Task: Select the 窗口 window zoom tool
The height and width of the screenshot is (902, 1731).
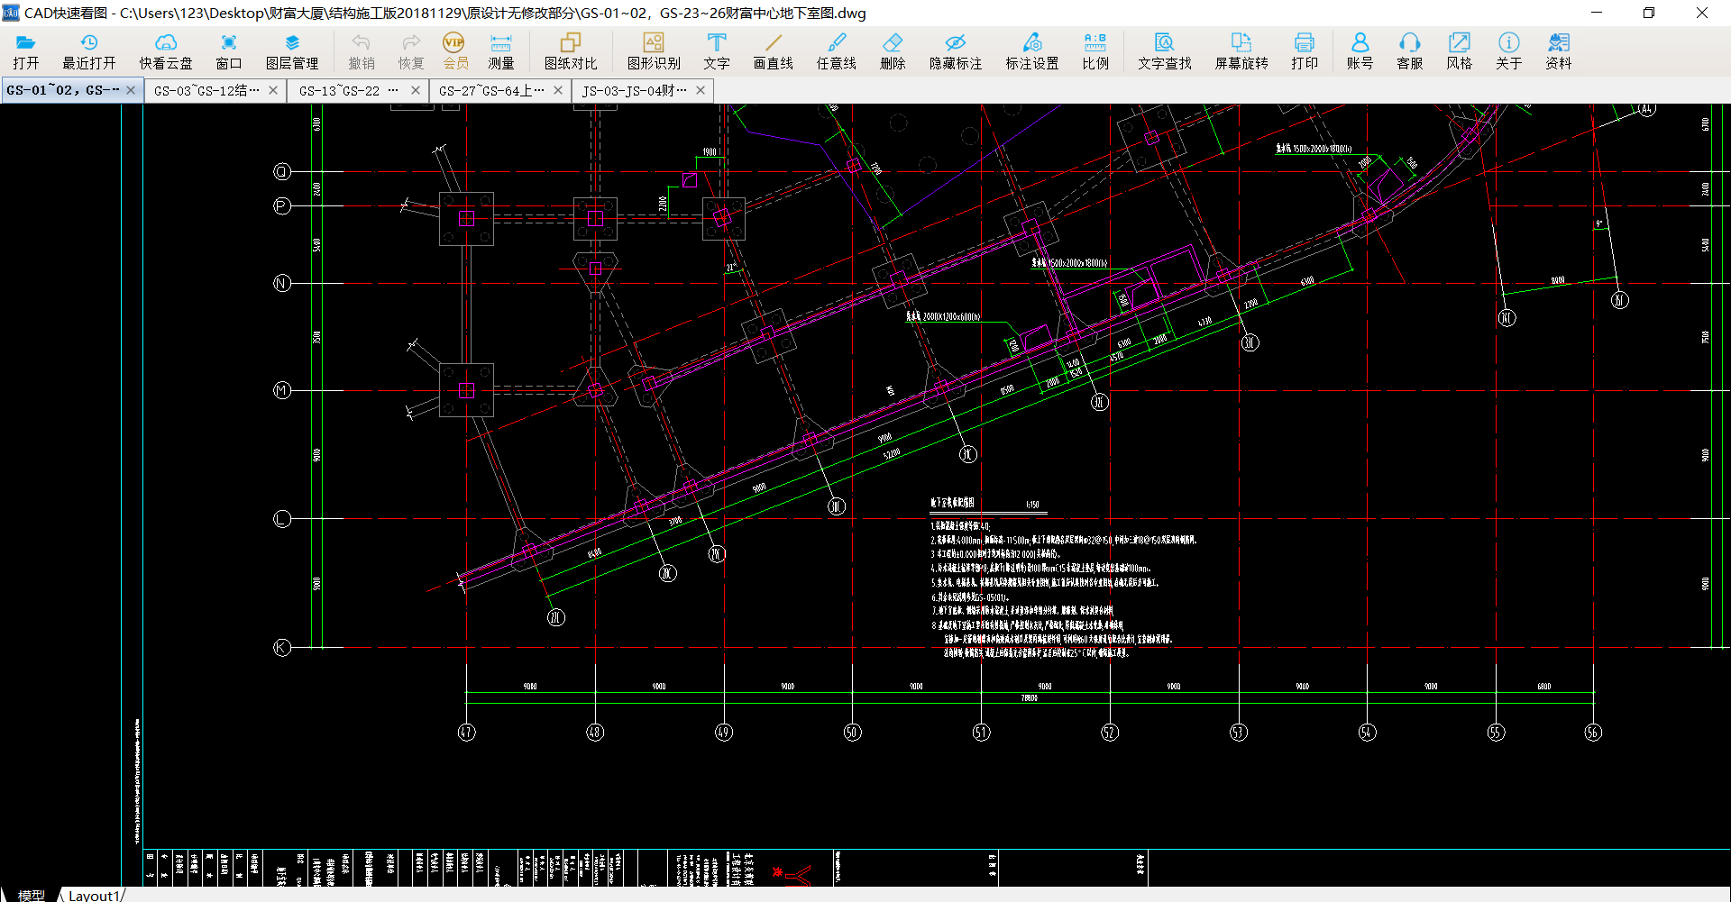Action: coord(229,51)
